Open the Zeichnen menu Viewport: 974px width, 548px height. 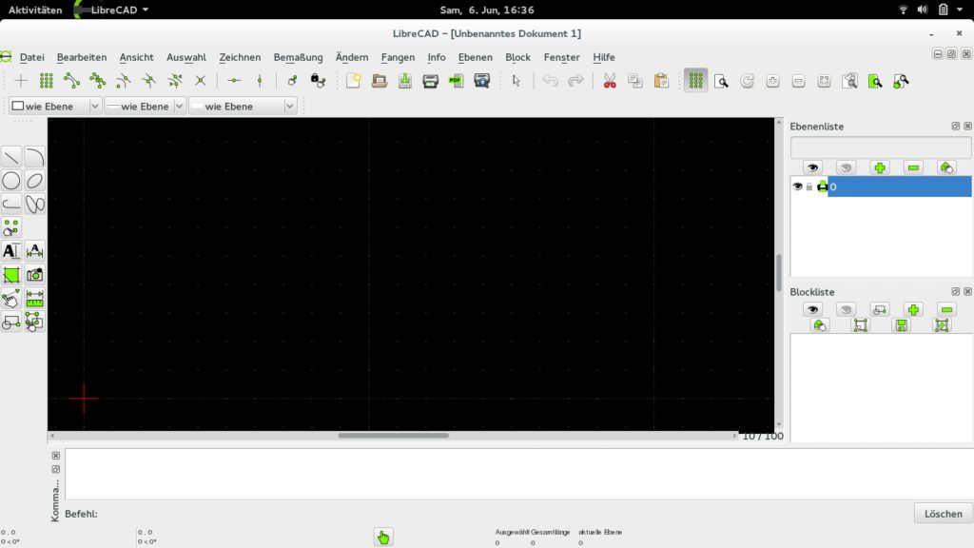(240, 57)
